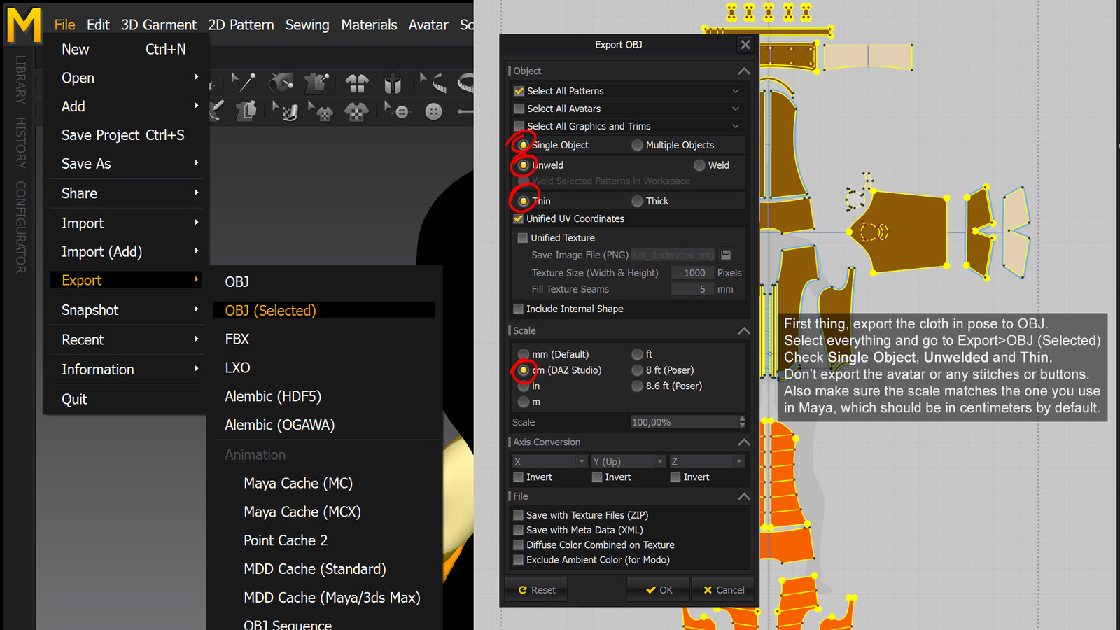
Task: Expand the Select All Patterns chevron
Action: [x=736, y=91]
